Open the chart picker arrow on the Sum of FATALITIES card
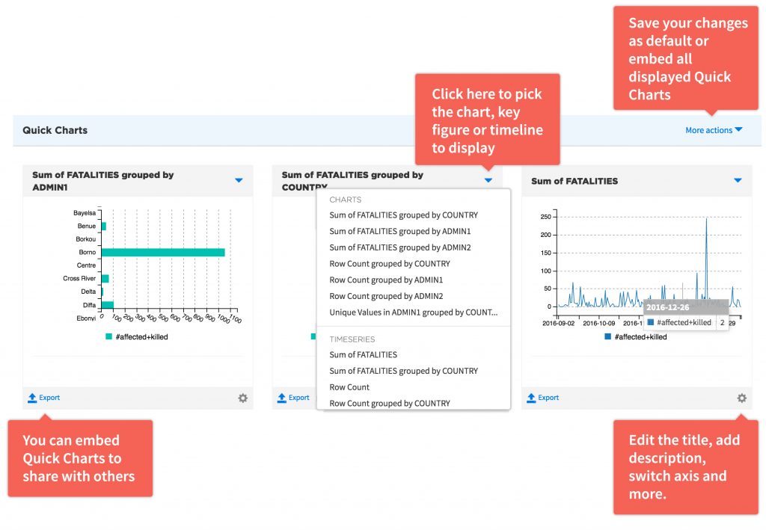Image resolution: width=766 pixels, height=530 pixels. pos(738,180)
